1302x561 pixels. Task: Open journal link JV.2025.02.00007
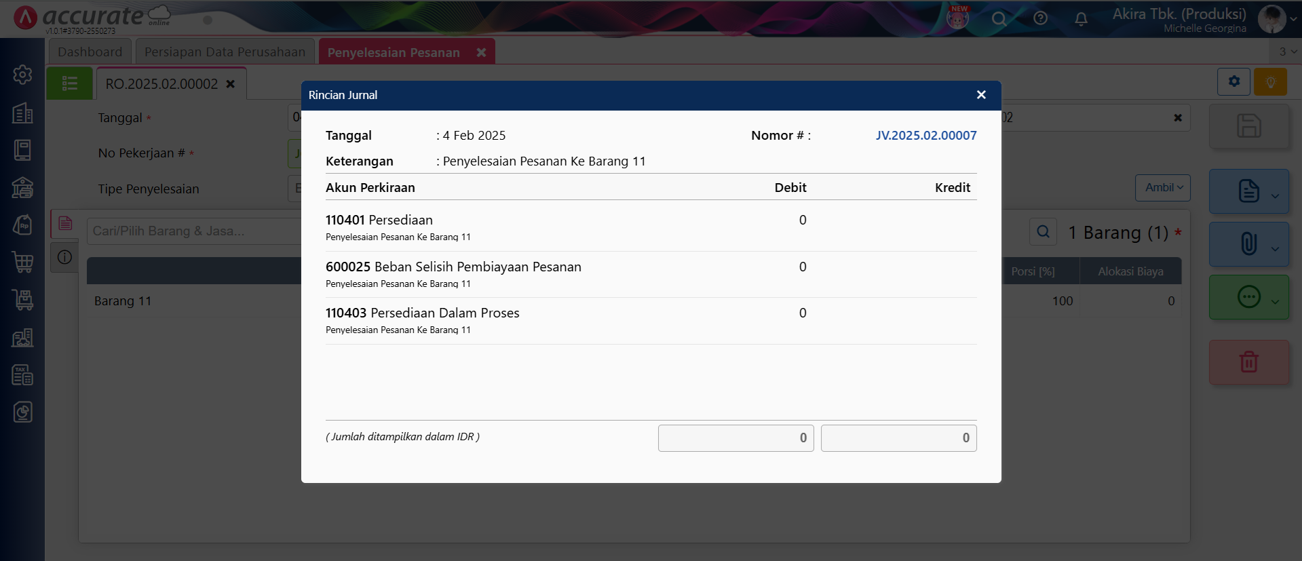point(925,136)
